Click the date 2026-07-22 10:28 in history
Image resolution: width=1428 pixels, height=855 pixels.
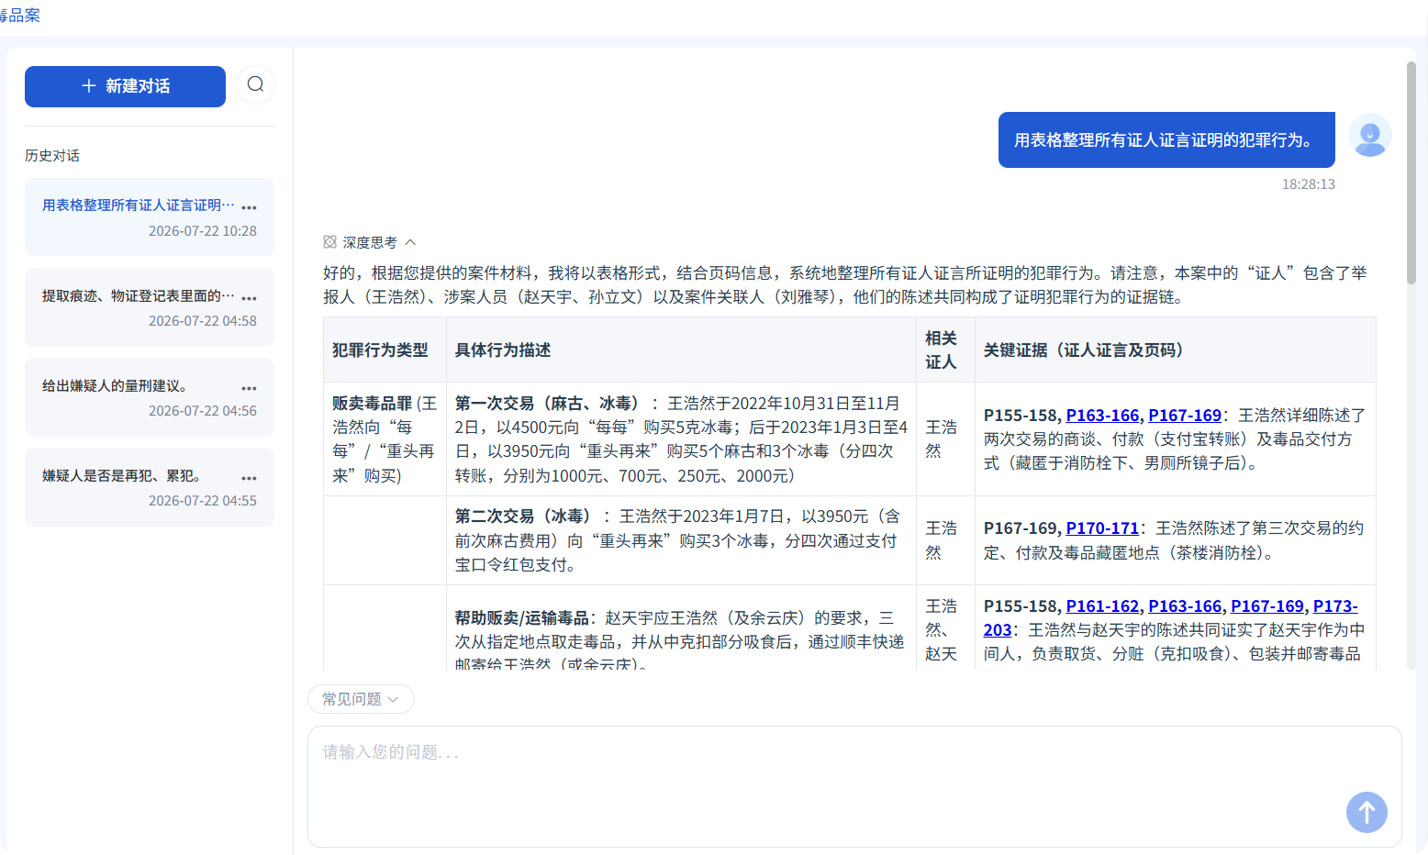pos(203,231)
